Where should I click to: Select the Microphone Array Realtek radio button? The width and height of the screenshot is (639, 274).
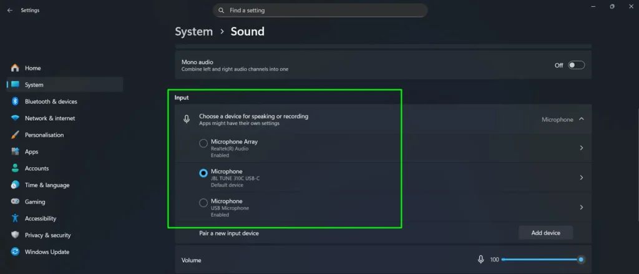click(203, 144)
